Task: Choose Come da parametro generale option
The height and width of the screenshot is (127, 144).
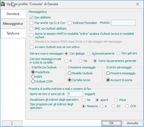Action: point(95,61)
